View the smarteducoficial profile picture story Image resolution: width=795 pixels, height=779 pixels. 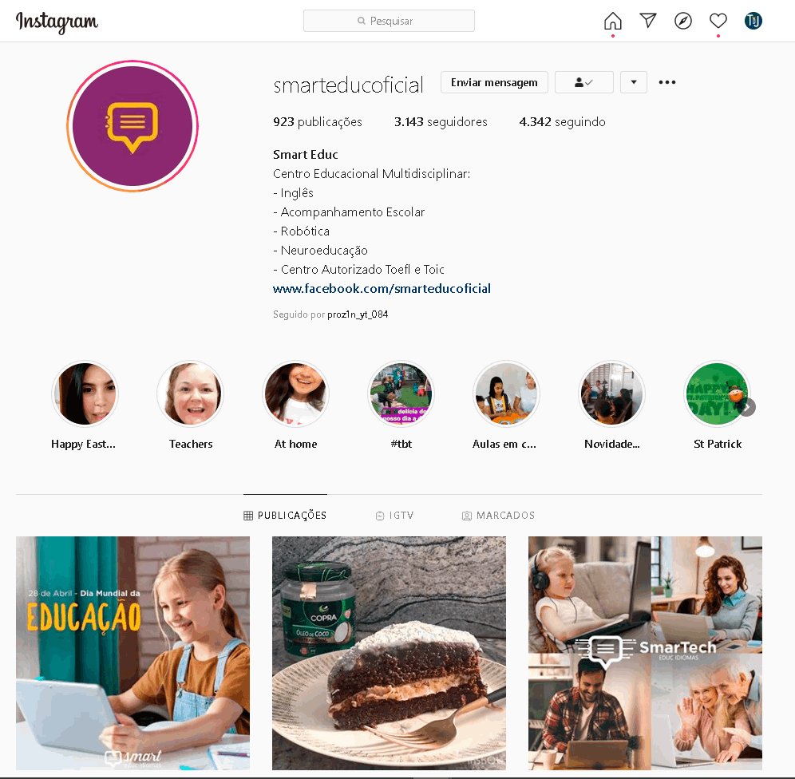[x=132, y=126]
